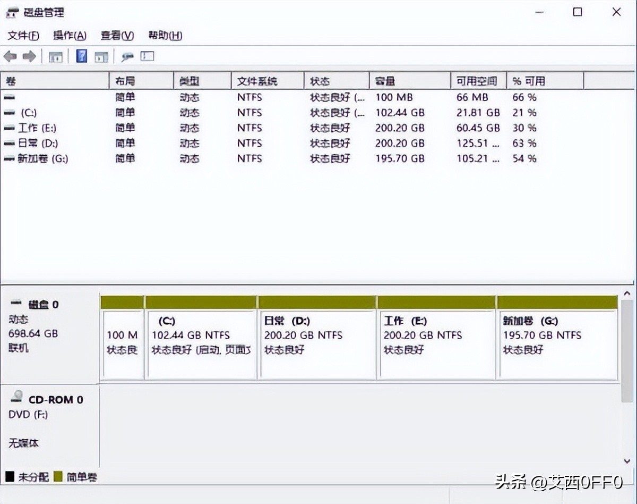
Task: Click the show/hide console tree icon
Action: (x=56, y=56)
